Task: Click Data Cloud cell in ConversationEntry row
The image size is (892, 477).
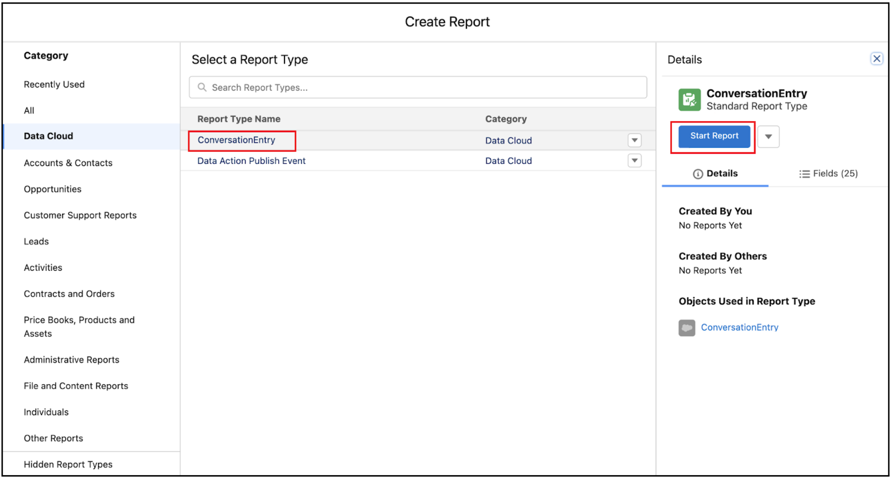Action: 508,141
